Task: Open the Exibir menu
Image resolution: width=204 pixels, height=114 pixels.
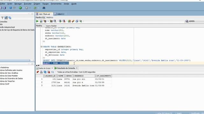Action: pos(10,4)
